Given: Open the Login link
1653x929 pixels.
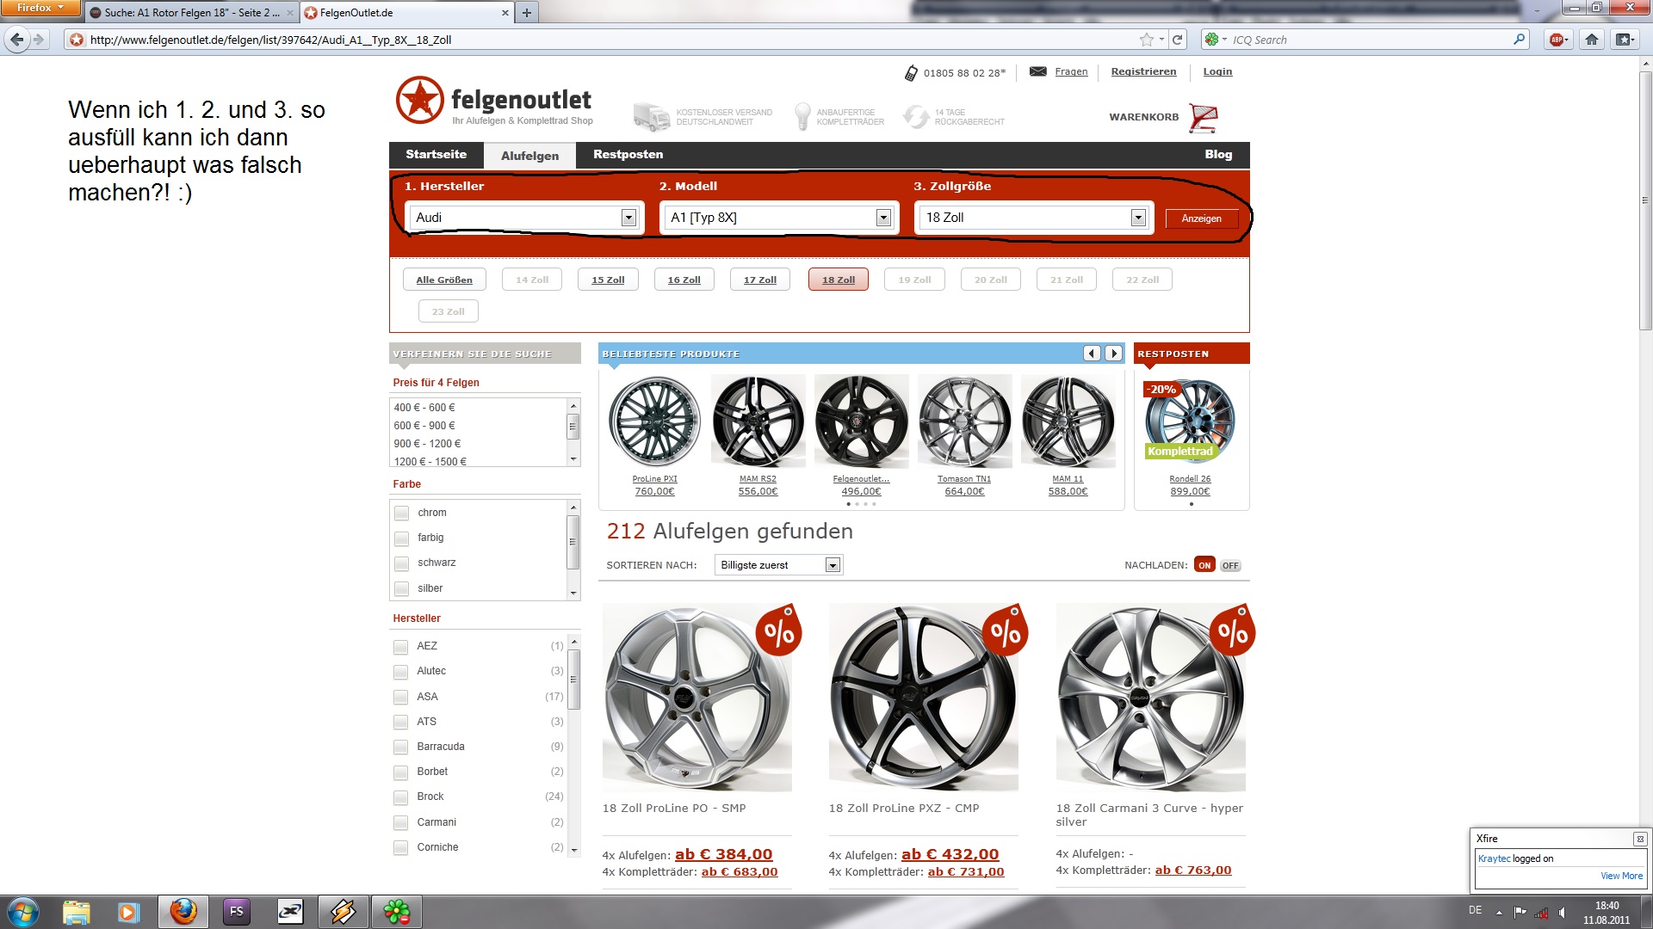Looking at the screenshot, I should tap(1217, 71).
